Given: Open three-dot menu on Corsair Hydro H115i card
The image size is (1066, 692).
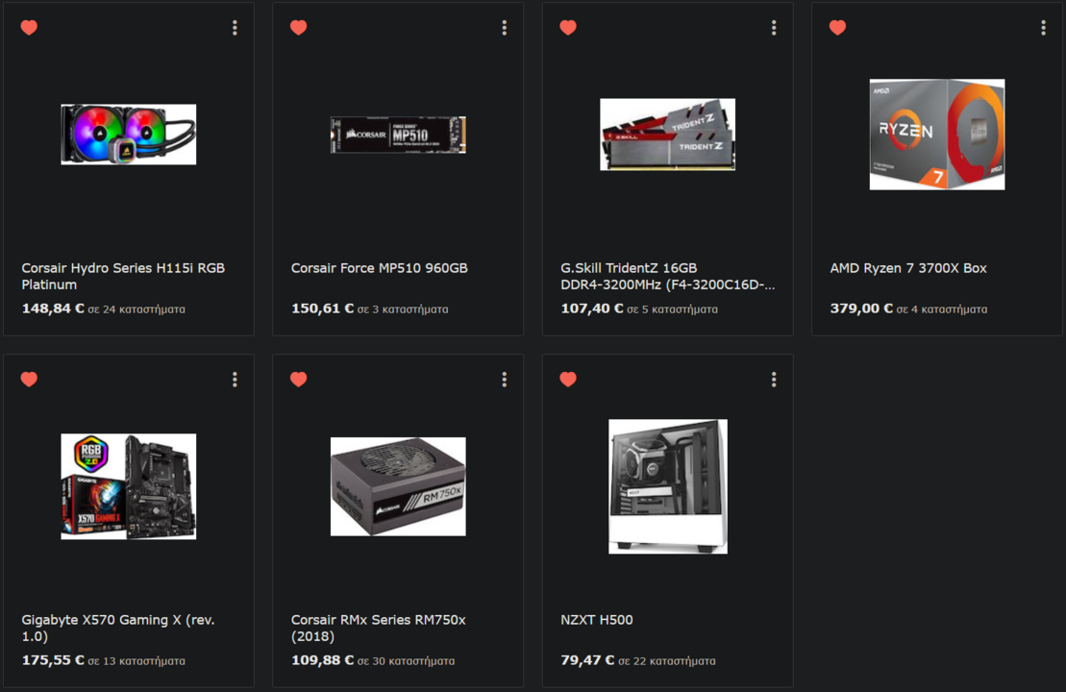Looking at the screenshot, I should pos(235,27).
